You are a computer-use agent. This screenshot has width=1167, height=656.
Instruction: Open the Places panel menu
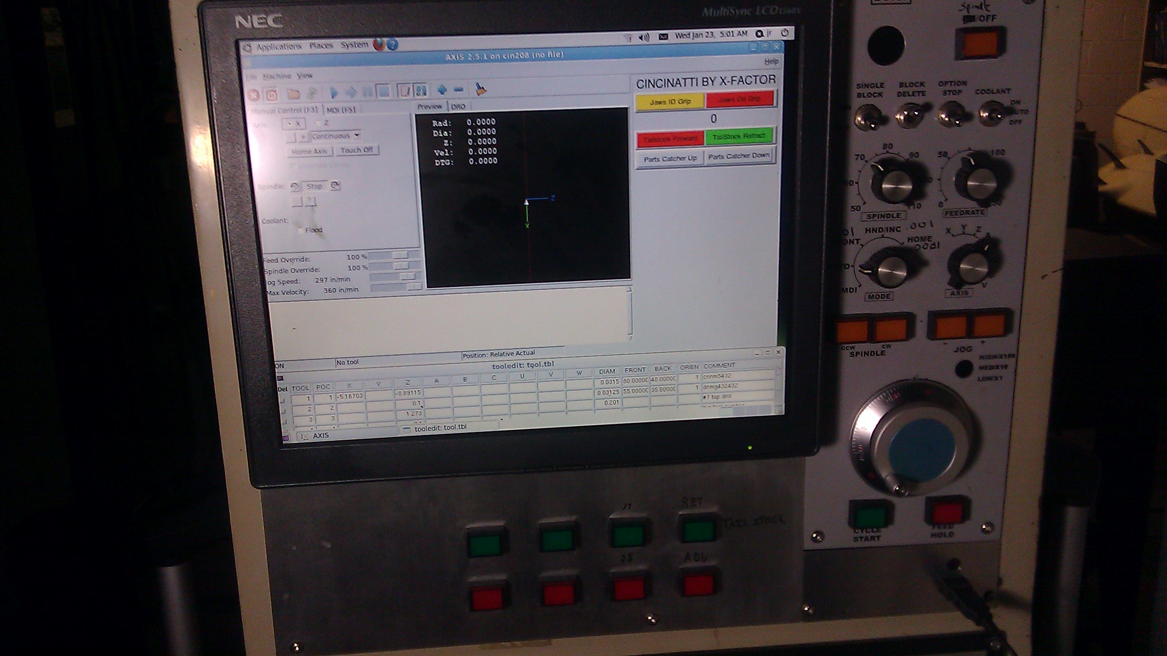321,46
